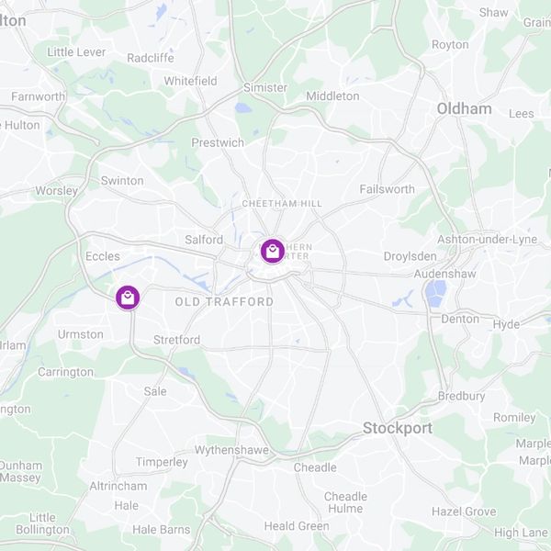Screen dimensions: 551x551
Task: Select the Altrincham town label
Action: click(x=118, y=486)
